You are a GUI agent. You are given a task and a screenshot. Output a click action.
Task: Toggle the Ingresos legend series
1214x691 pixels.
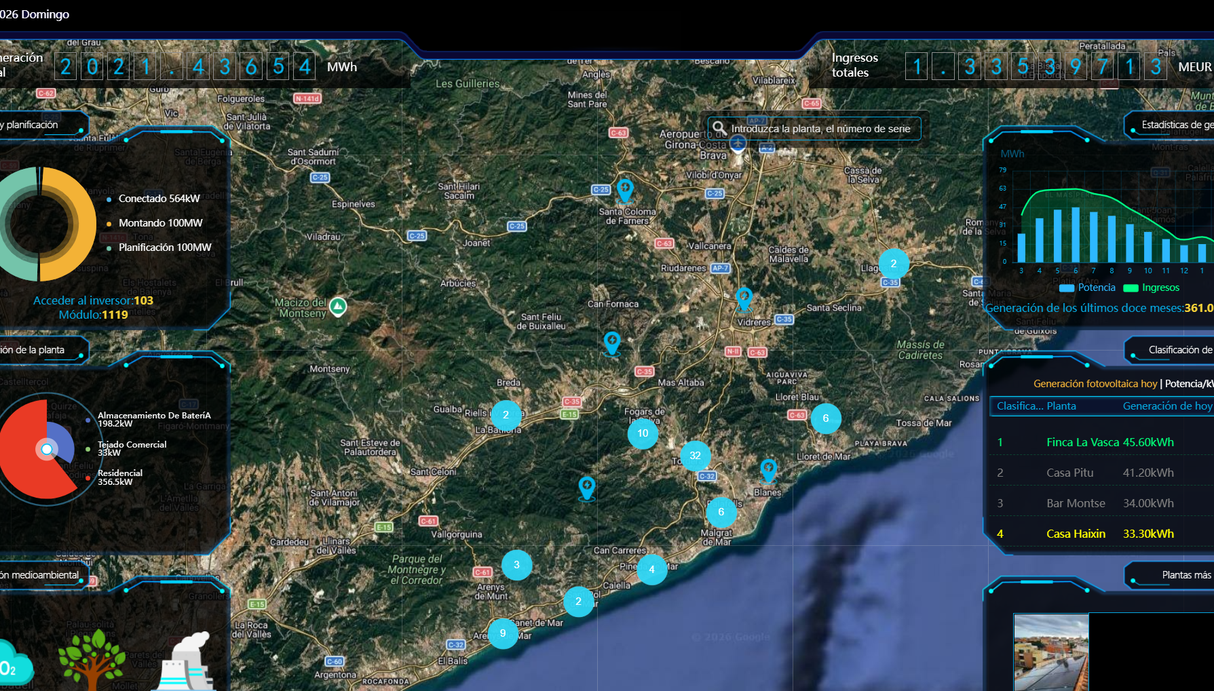click(x=1152, y=288)
